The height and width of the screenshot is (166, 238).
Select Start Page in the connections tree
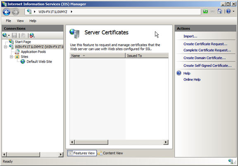23,42
